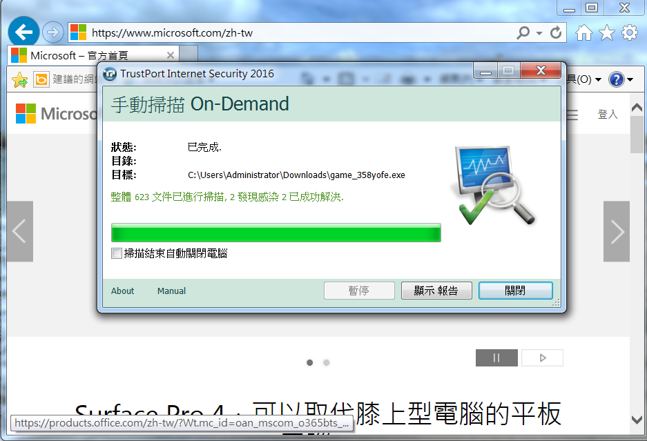This screenshot has height=441, width=647.
Task: Click the Microsoft logo on the webpage
Action: click(x=56, y=113)
